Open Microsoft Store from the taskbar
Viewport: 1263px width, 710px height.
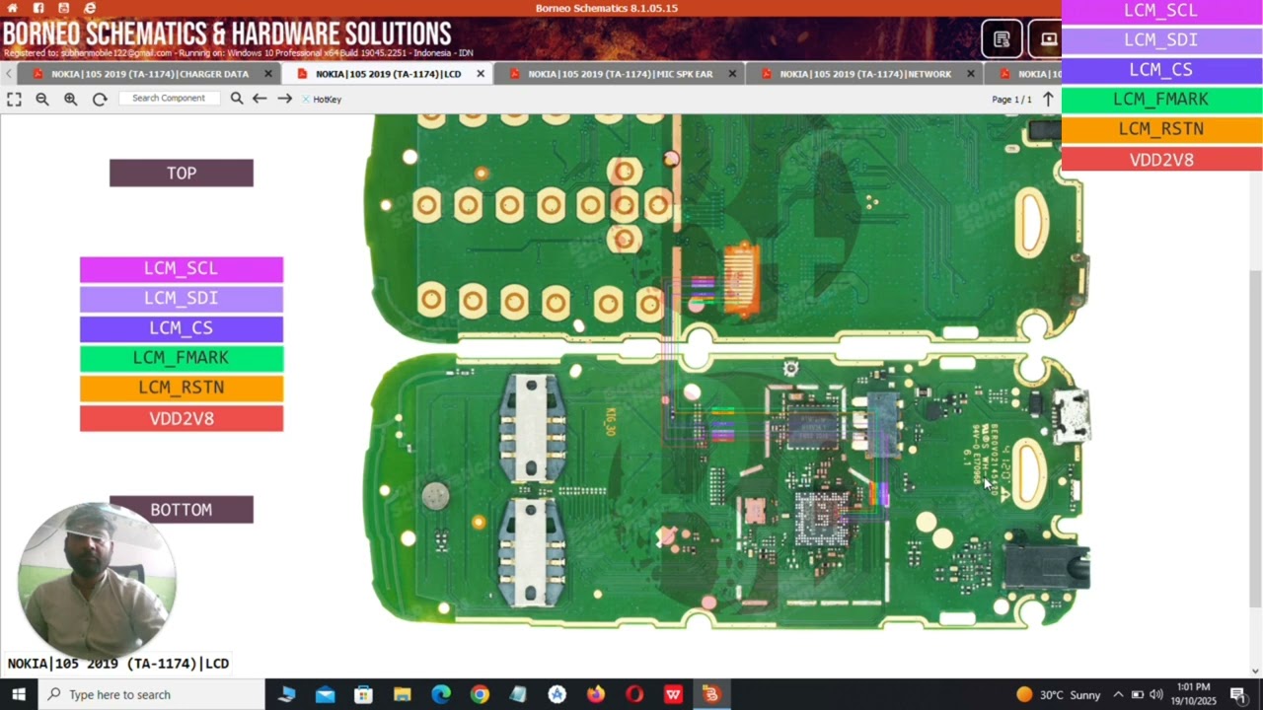pos(363,694)
